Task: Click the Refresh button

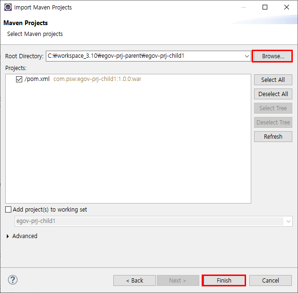Action: coord(273,137)
